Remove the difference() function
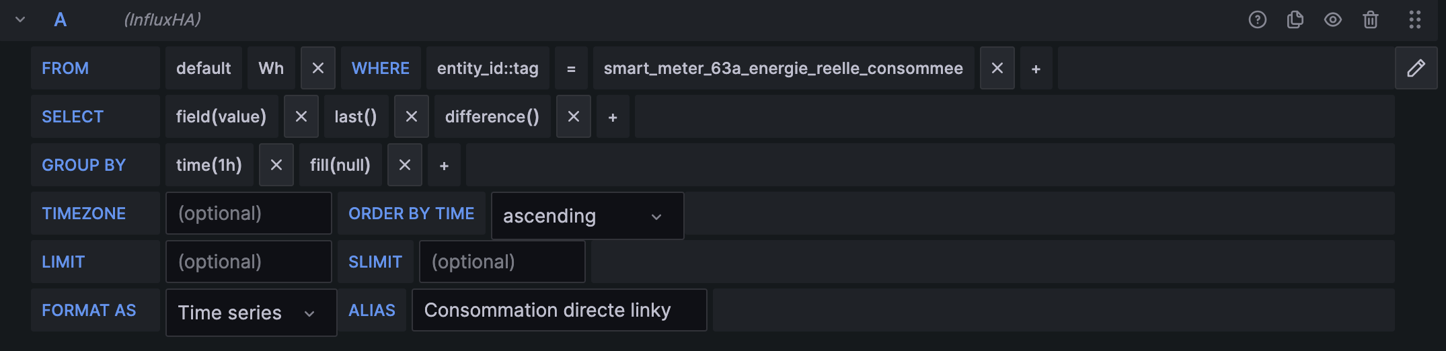The height and width of the screenshot is (351, 1446). tap(574, 116)
